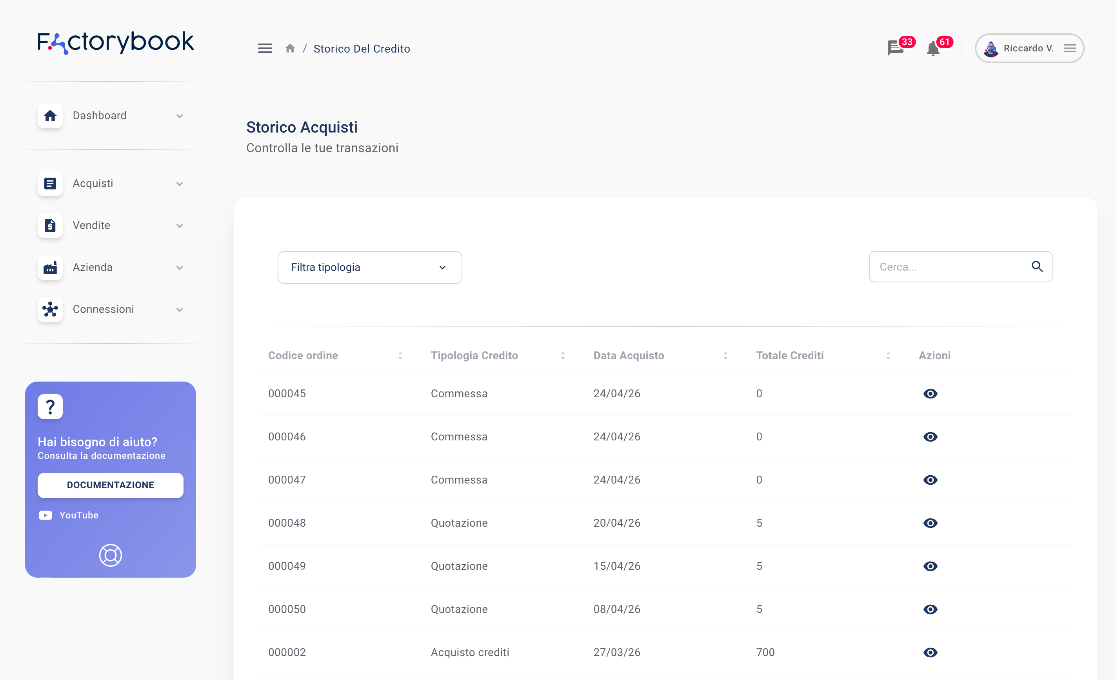1116x680 pixels.
Task: View details of order 000048
Action: tap(930, 523)
